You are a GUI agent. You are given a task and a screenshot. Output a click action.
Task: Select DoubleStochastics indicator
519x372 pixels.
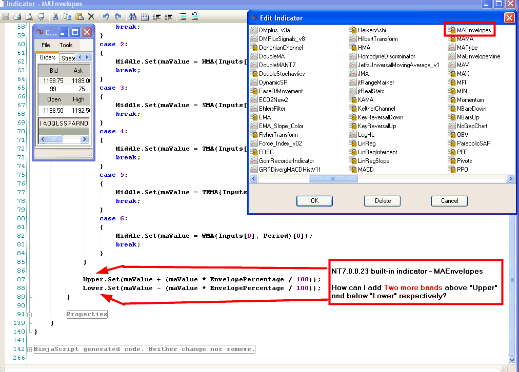pos(282,74)
